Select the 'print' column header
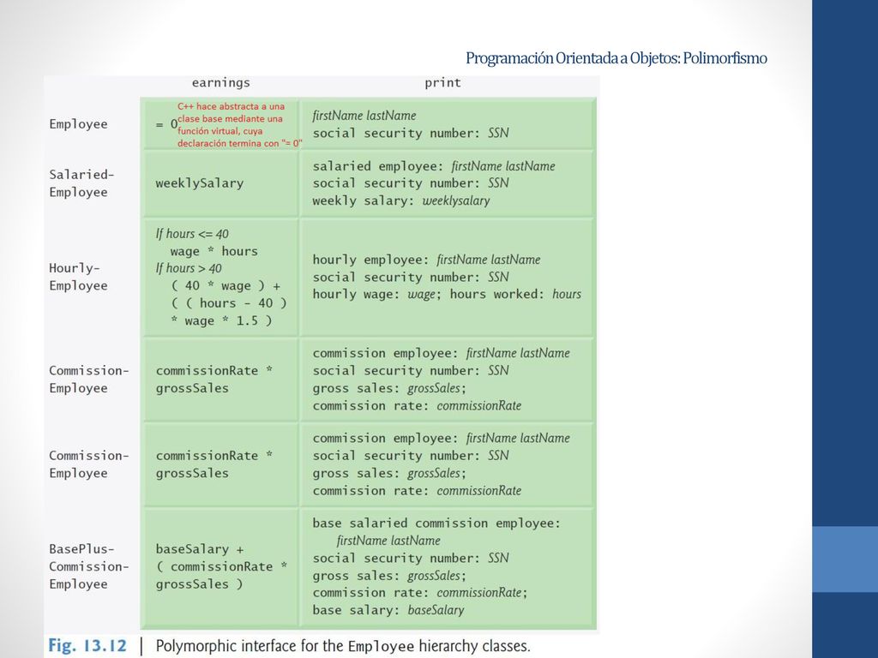The height and width of the screenshot is (658, 878). (x=442, y=83)
